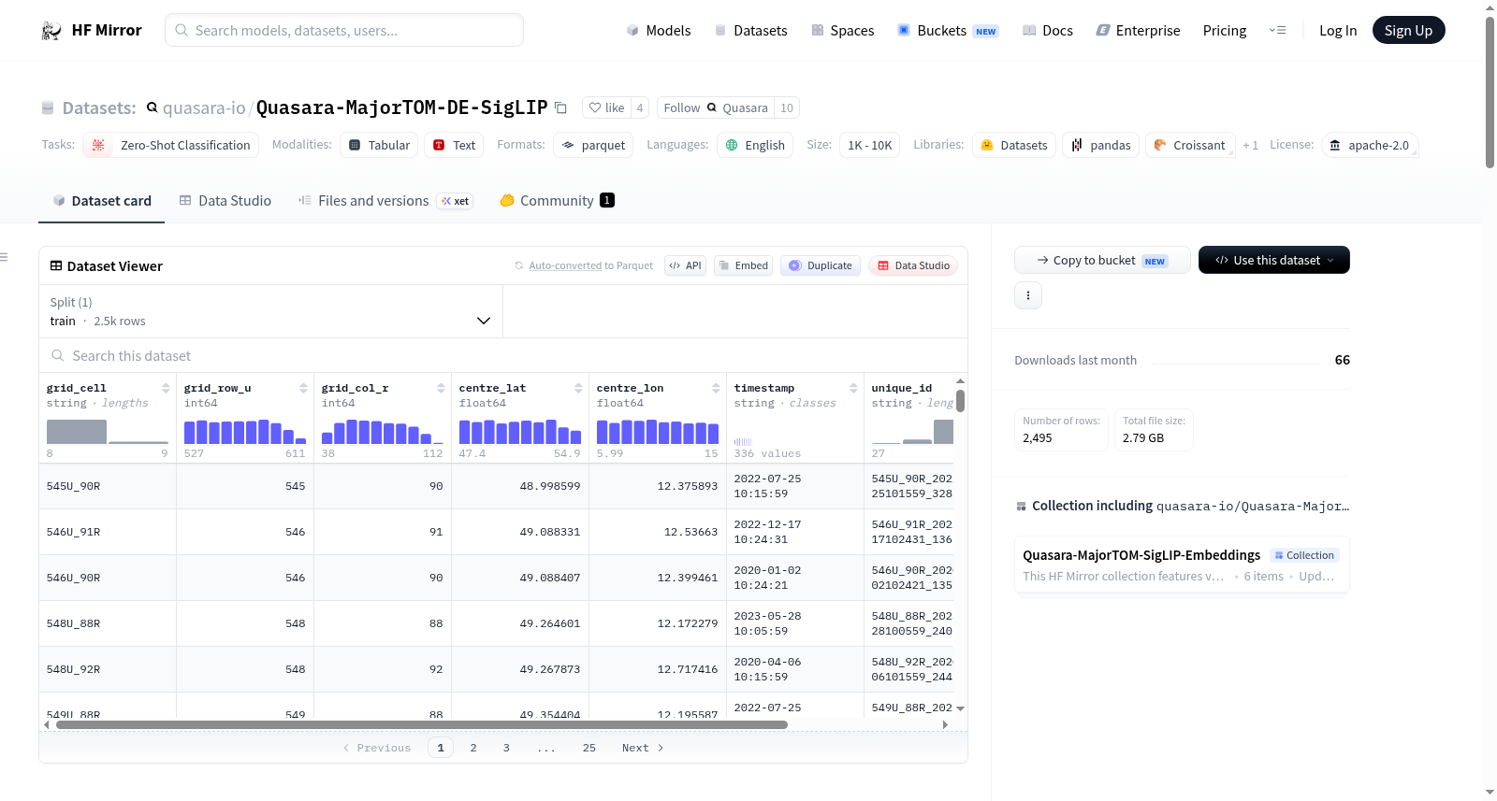Click the parquet format tag
The height and width of the screenshot is (801, 1497).
[593, 145]
